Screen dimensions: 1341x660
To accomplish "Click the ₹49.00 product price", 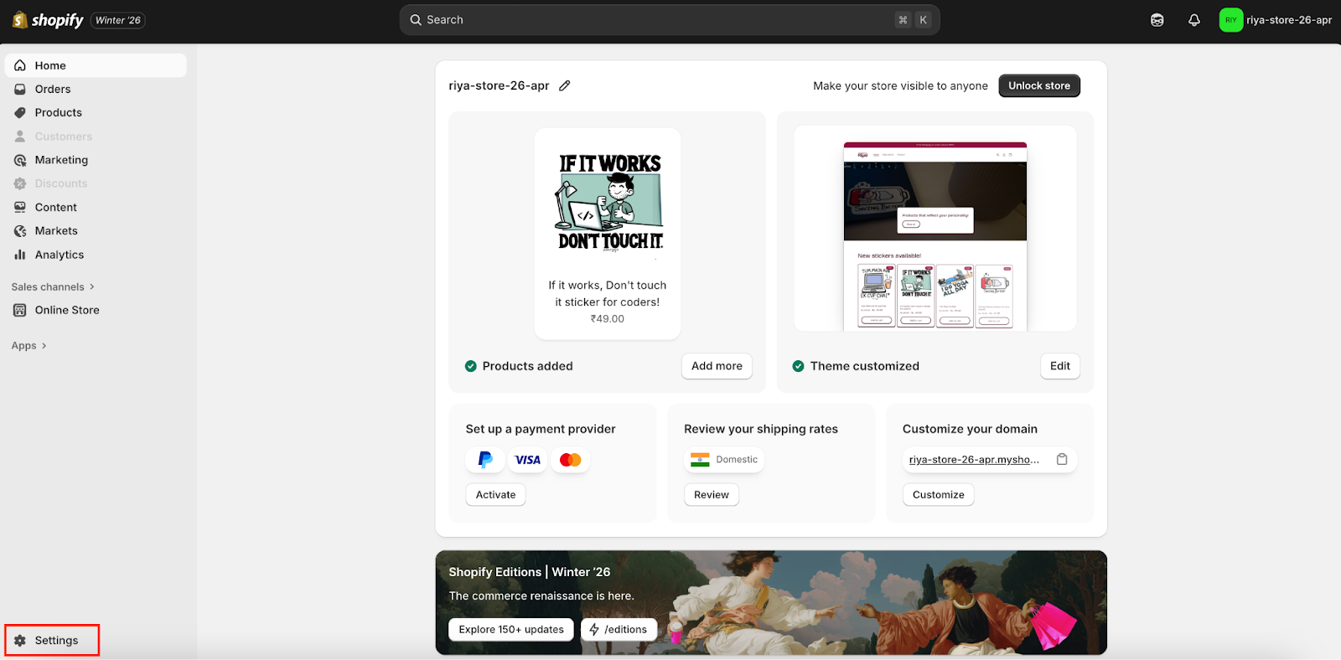I will [x=608, y=319].
